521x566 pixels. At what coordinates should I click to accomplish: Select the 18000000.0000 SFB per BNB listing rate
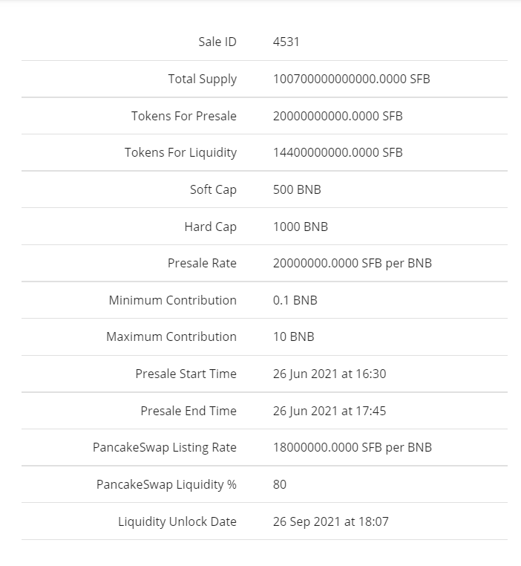point(353,448)
